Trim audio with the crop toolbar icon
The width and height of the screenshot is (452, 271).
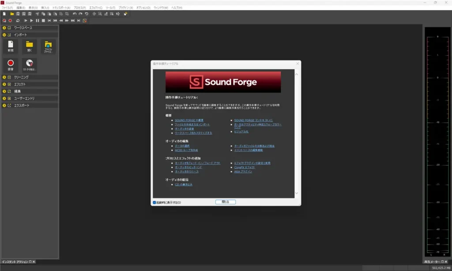[67, 14]
